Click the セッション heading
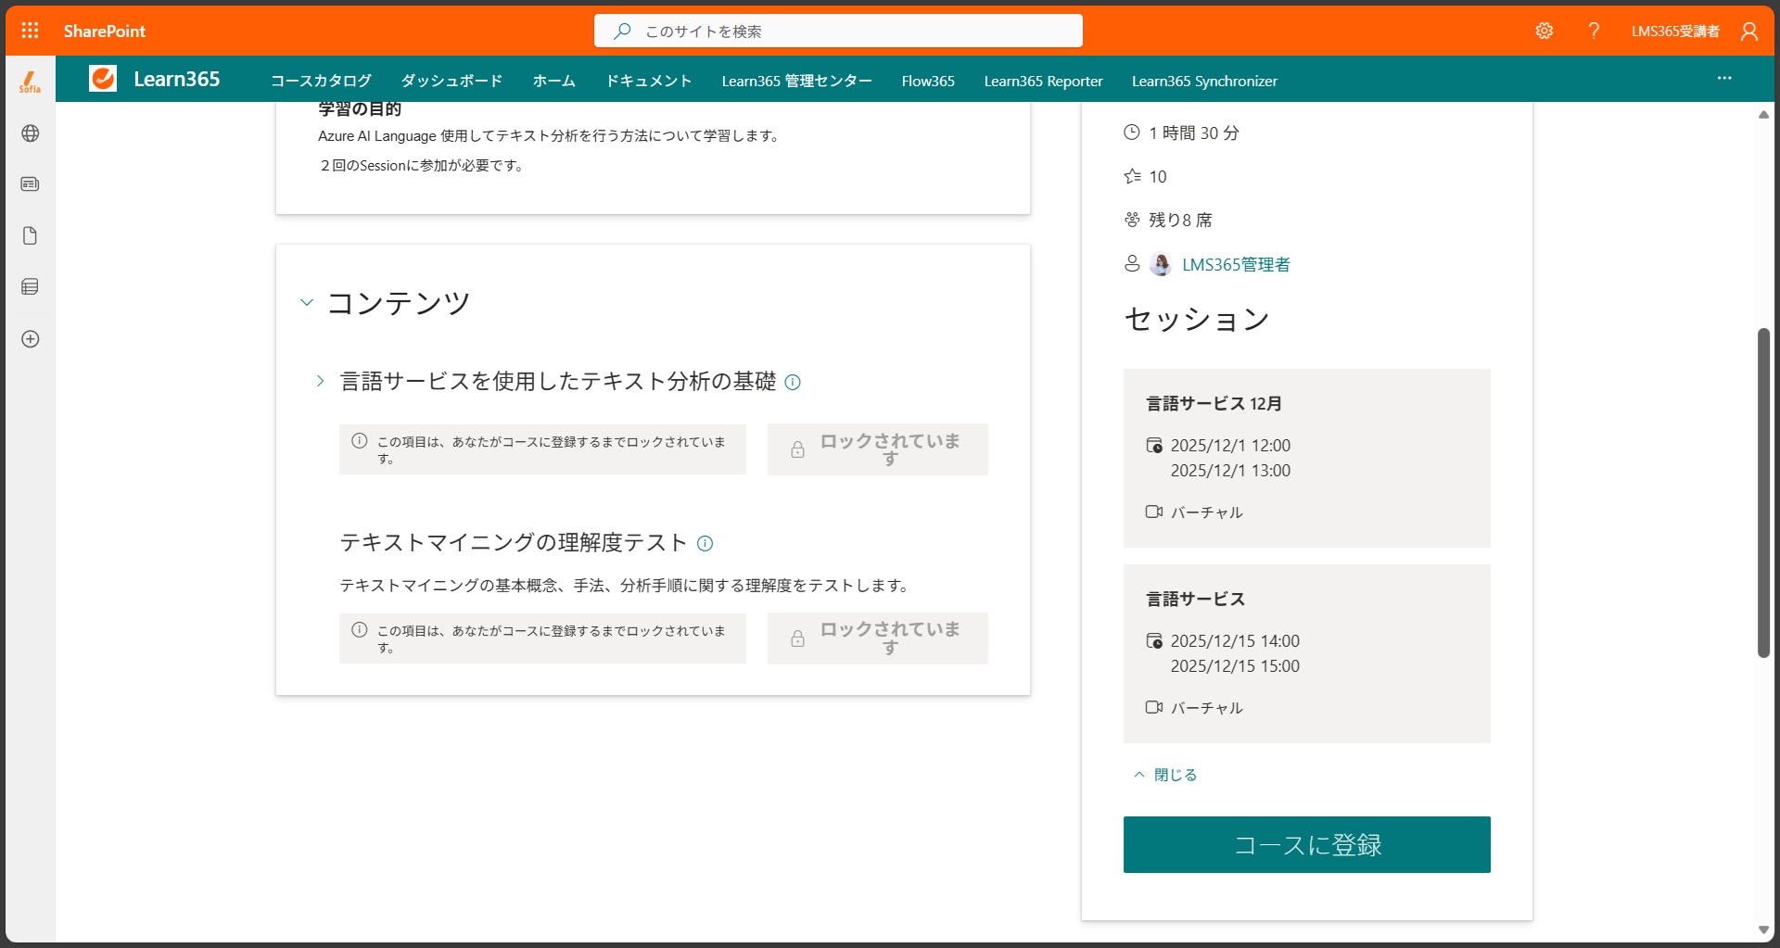The image size is (1780, 948). (1197, 319)
